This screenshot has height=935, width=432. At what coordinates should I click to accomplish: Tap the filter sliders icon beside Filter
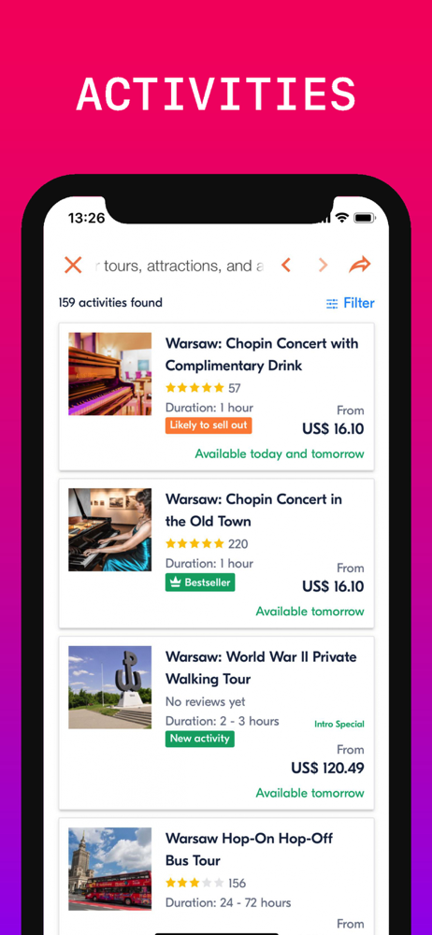pos(332,304)
